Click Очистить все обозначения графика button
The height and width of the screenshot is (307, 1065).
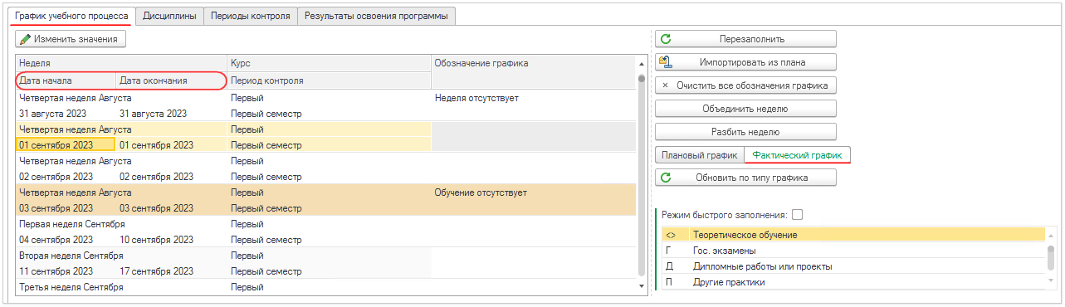tap(745, 85)
